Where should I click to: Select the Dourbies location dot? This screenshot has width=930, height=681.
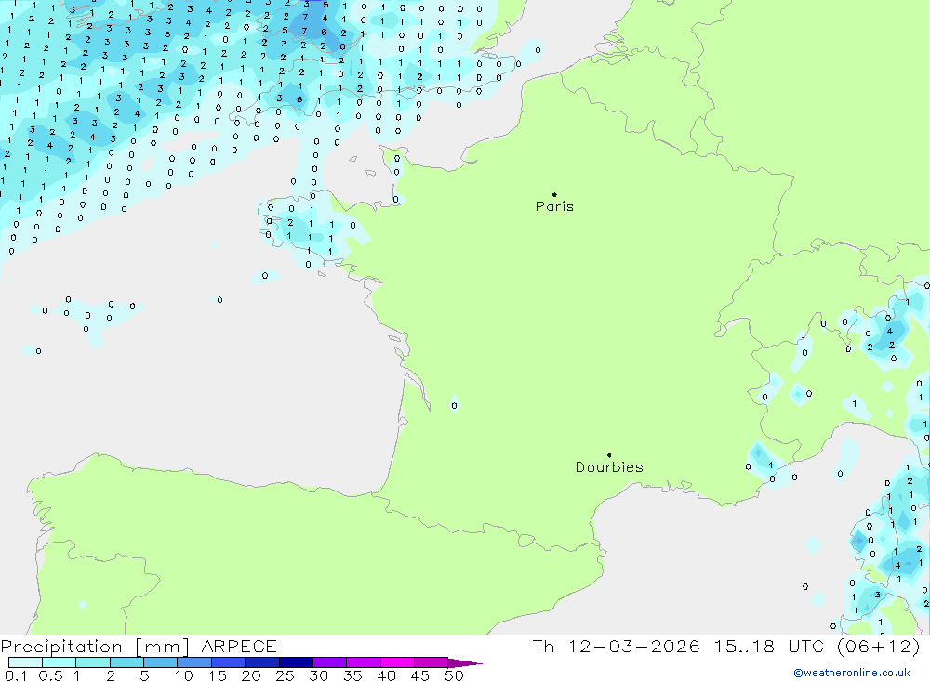tap(609, 455)
